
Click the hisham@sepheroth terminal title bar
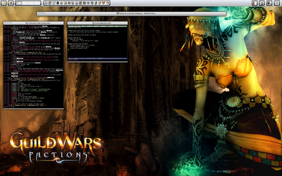[x=97, y=23]
